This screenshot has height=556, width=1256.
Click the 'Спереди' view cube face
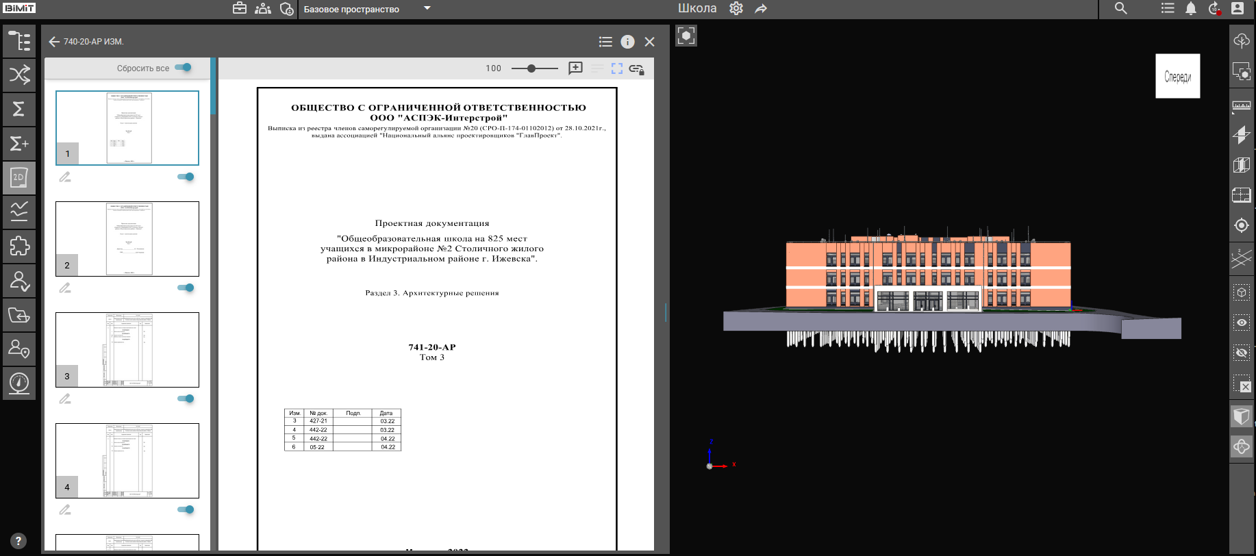pos(1177,76)
